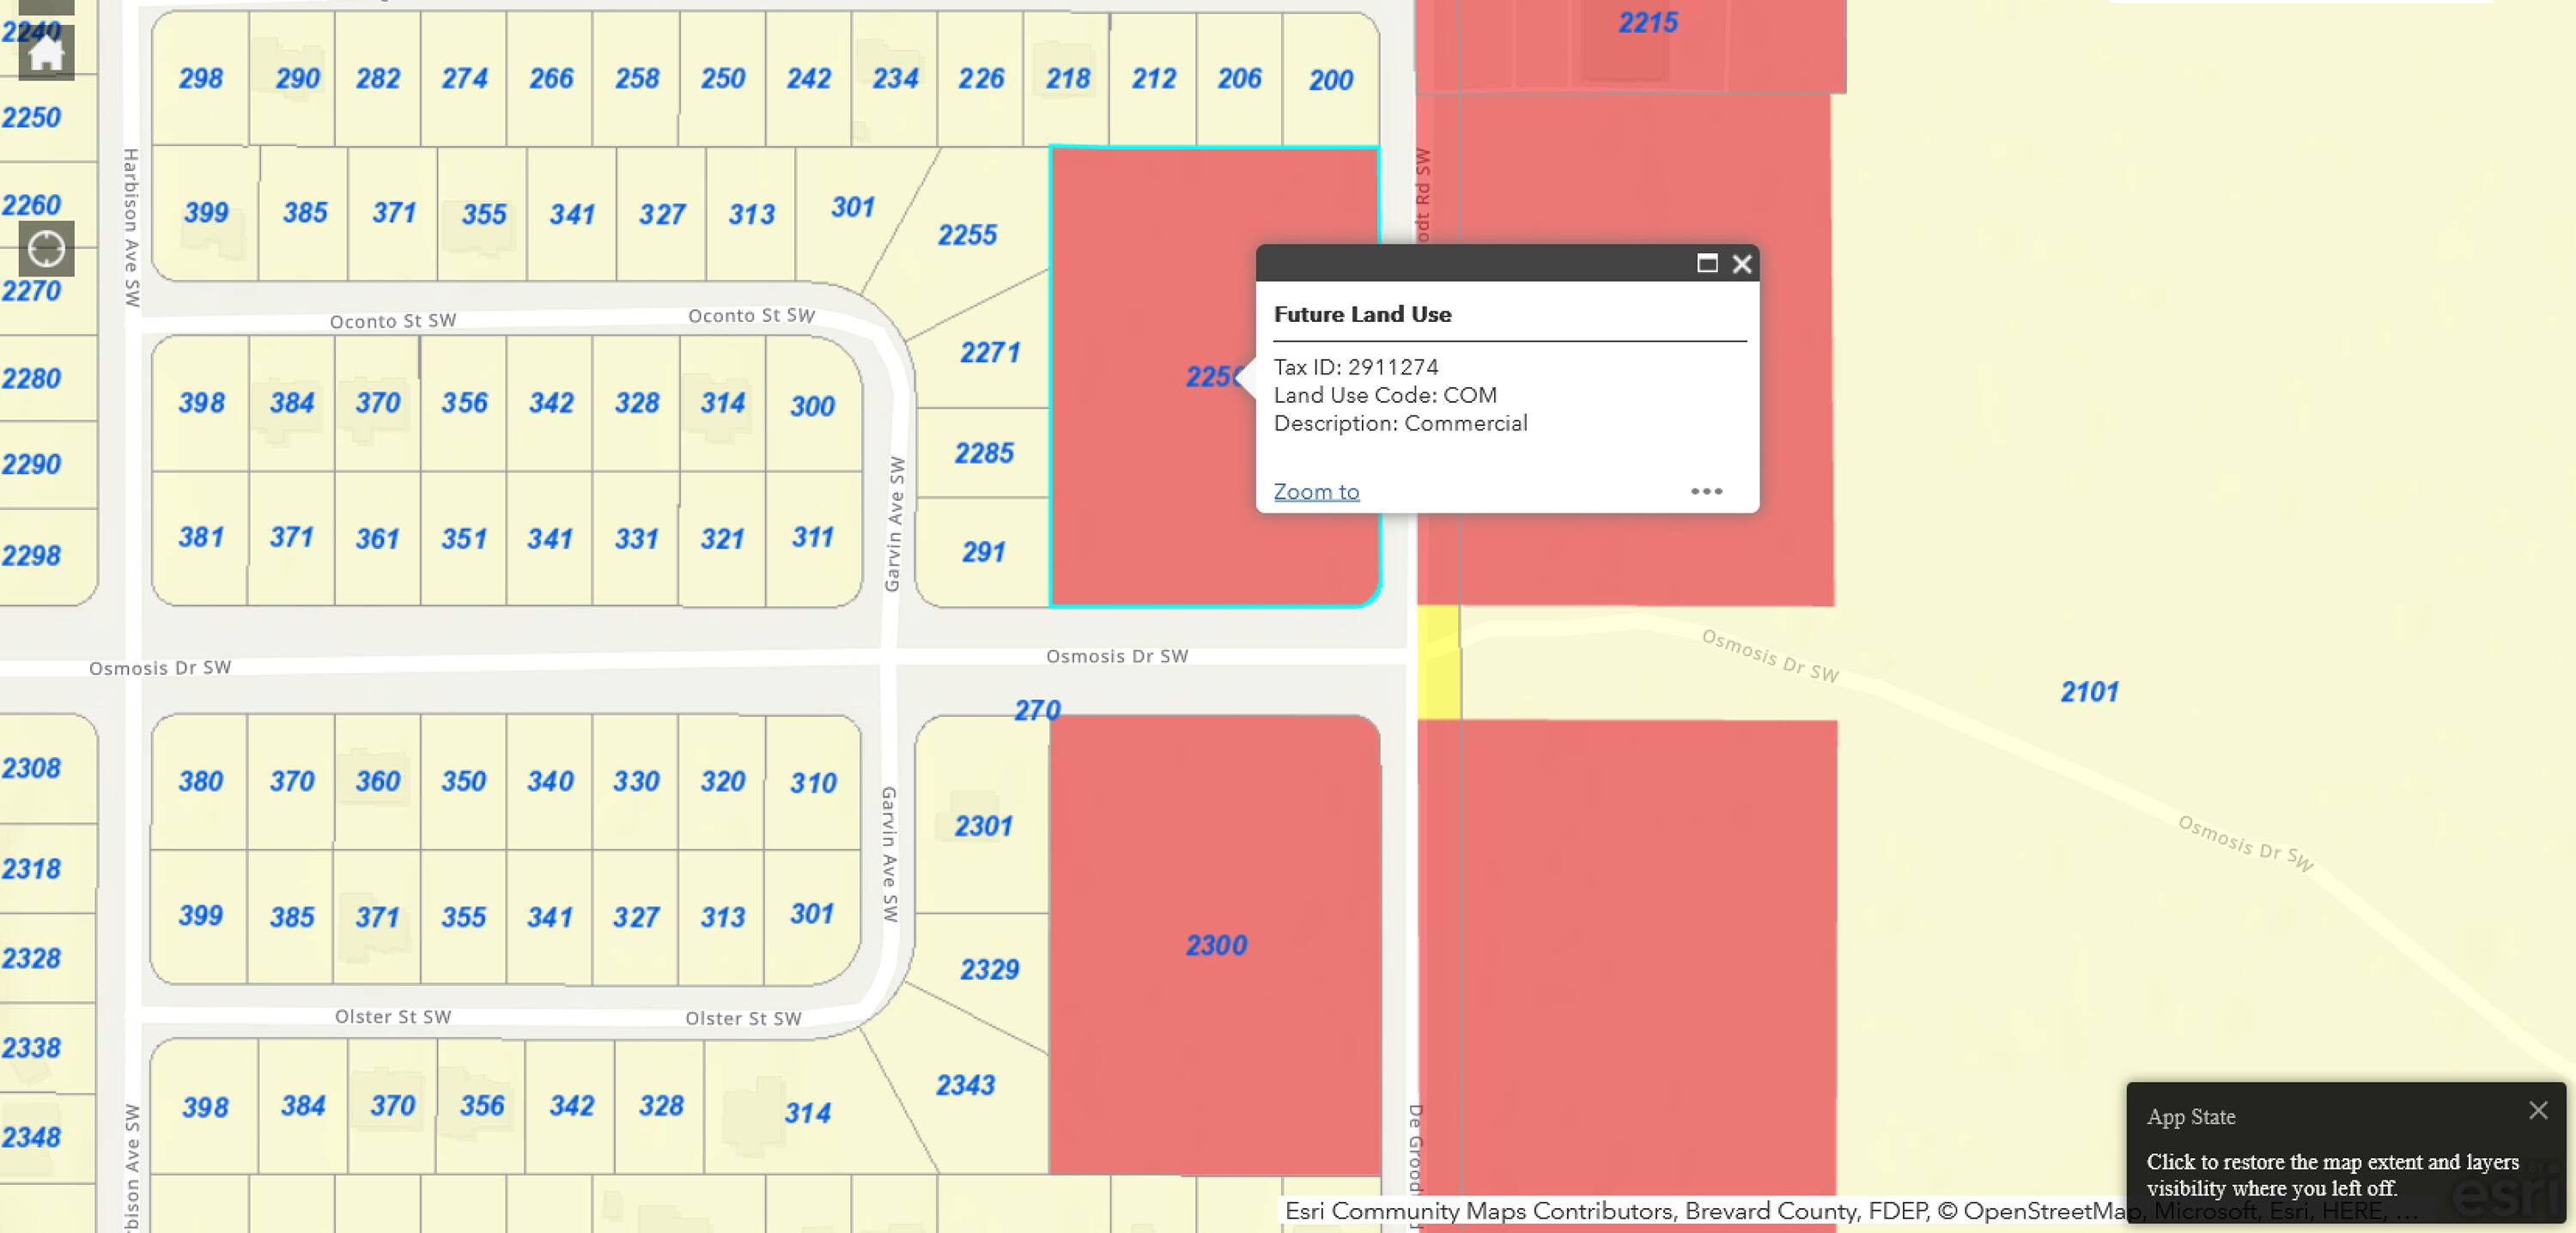Maximize the Future Land Use popup
Image resolution: width=2576 pixels, height=1233 pixels.
tap(1707, 263)
